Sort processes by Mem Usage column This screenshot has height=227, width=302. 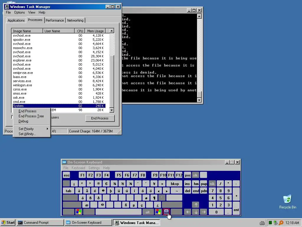tap(95, 31)
